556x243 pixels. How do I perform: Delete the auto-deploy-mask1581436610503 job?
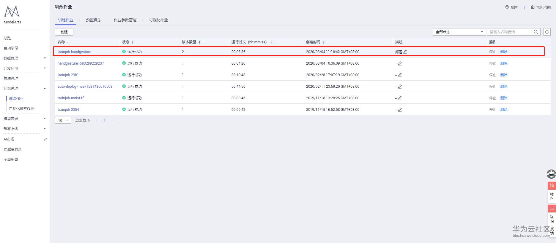(504, 87)
